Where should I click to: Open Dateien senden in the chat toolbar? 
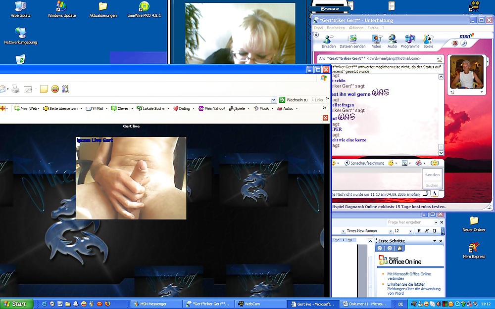(x=352, y=41)
